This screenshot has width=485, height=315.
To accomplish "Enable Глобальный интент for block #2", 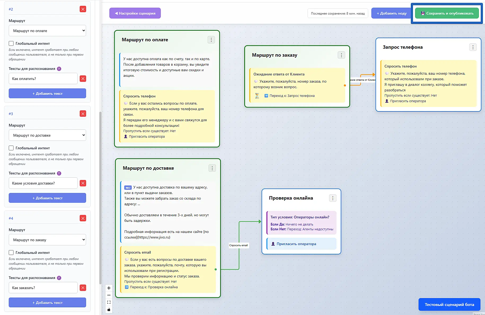I will point(11,43).
